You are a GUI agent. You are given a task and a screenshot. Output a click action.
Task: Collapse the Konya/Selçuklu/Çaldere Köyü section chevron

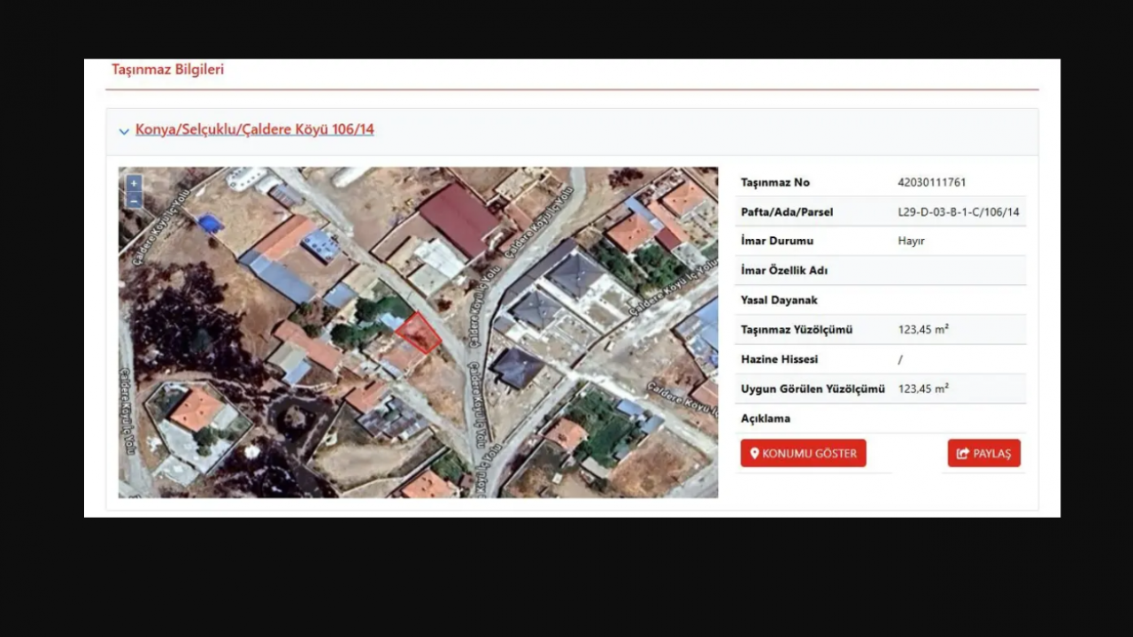tap(124, 131)
